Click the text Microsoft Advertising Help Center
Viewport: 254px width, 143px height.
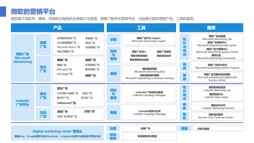tap(217, 45)
